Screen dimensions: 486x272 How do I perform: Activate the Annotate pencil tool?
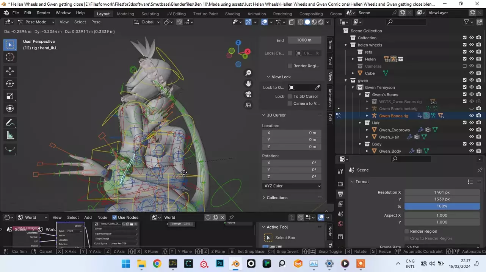point(10,123)
